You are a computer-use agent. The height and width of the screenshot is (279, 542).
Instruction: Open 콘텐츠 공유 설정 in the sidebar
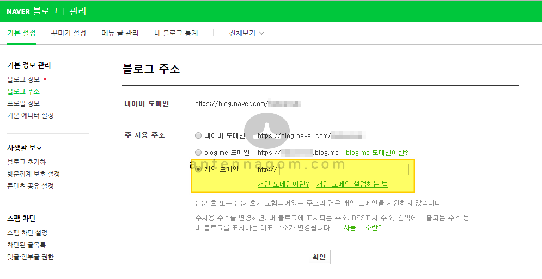click(31, 186)
